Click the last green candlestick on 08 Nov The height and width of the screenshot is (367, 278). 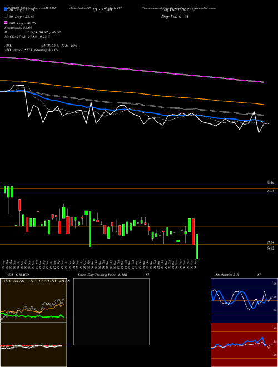(x=197, y=246)
